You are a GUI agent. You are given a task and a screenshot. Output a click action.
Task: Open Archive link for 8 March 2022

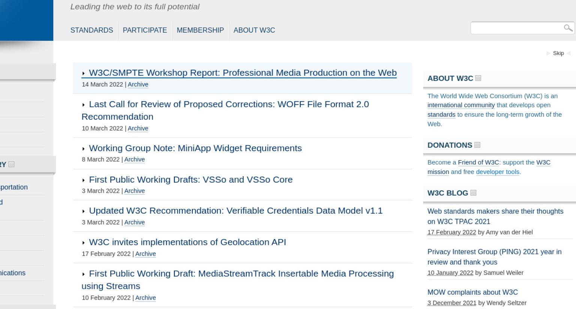(x=135, y=159)
